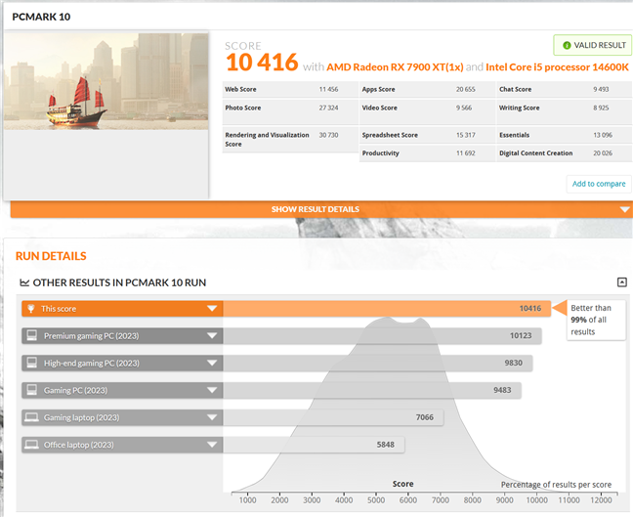Click the green info icon in Valid Result
This screenshot has width=633, height=517.
pos(567,45)
